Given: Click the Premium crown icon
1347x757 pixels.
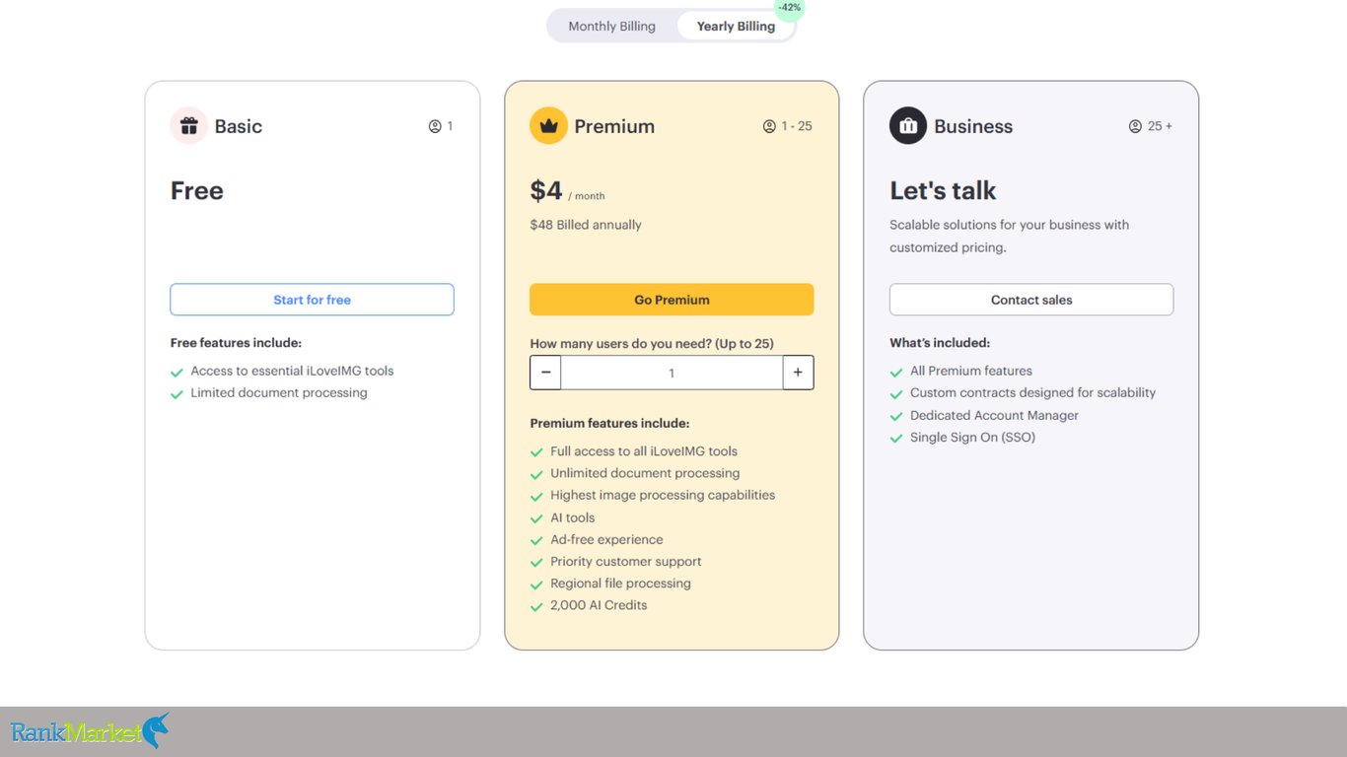Looking at the screenshot, I should (548, 126).
